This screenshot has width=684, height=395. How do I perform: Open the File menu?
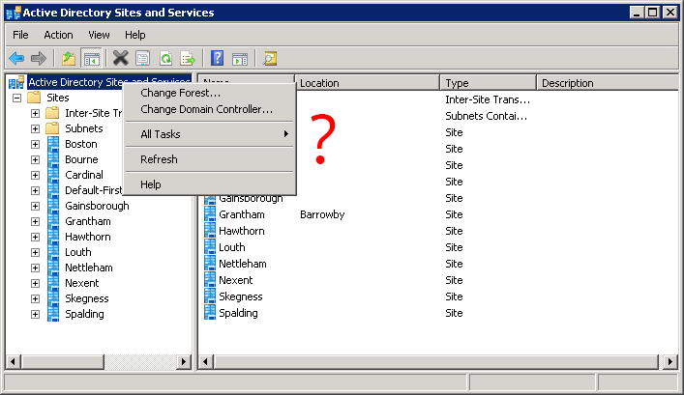click(20, 35)
